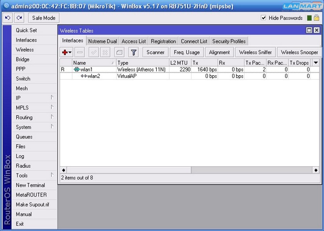The image size is (324, 231).
Task: Click the checkmark Enable icon
Action: [x=94, y=53]
